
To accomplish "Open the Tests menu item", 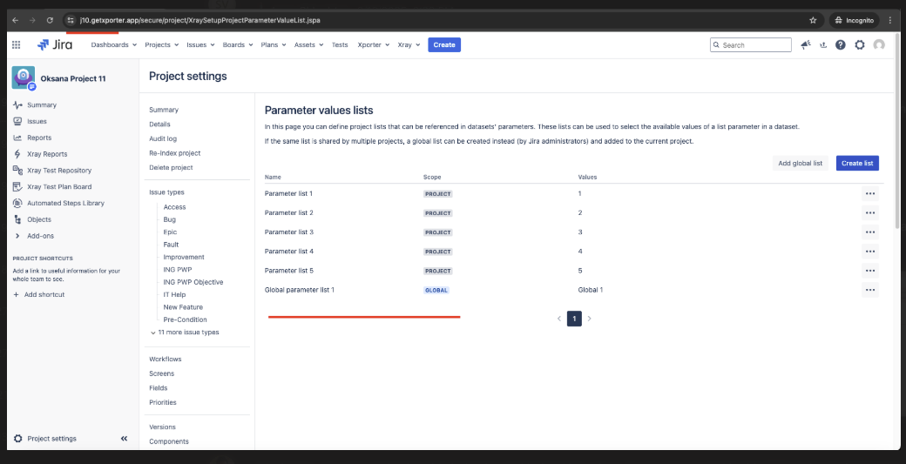I will pyautogui.click(x=340, y=44).
